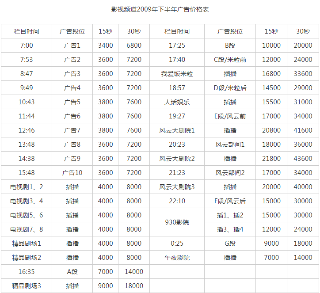
Task: Select the 43600 price value
Action: [x=303, y=158]
